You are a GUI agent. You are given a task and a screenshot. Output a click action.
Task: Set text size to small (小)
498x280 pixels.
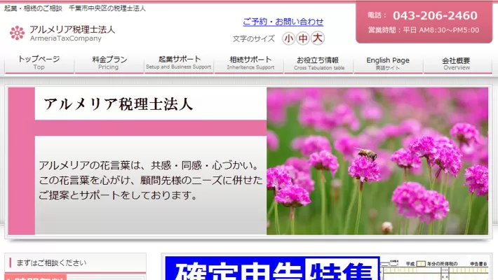pyautogui.click(x=288, y=38)
